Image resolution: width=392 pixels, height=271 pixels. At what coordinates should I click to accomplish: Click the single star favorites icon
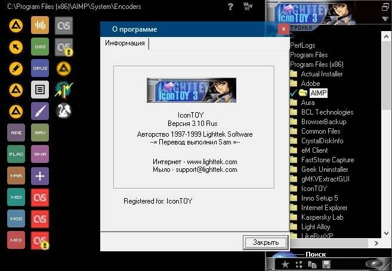pyautogui.click(x=285, y=264)
